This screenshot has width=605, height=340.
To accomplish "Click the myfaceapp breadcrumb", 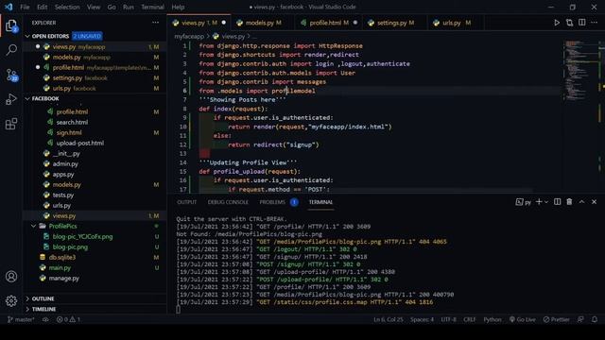I will tap(189, 36).
